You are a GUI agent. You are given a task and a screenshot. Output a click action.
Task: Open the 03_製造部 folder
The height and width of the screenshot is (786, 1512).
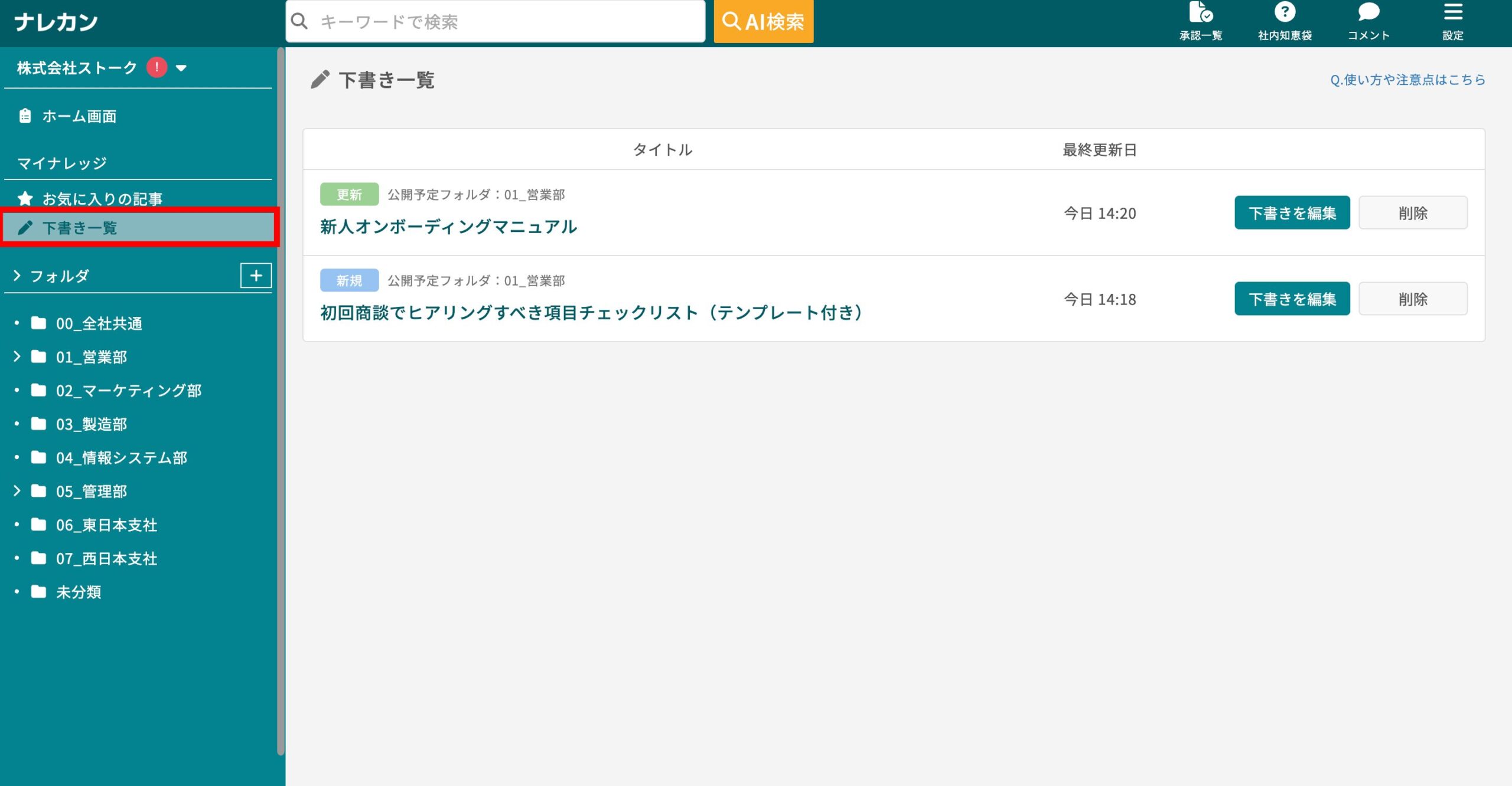point(92,424)
